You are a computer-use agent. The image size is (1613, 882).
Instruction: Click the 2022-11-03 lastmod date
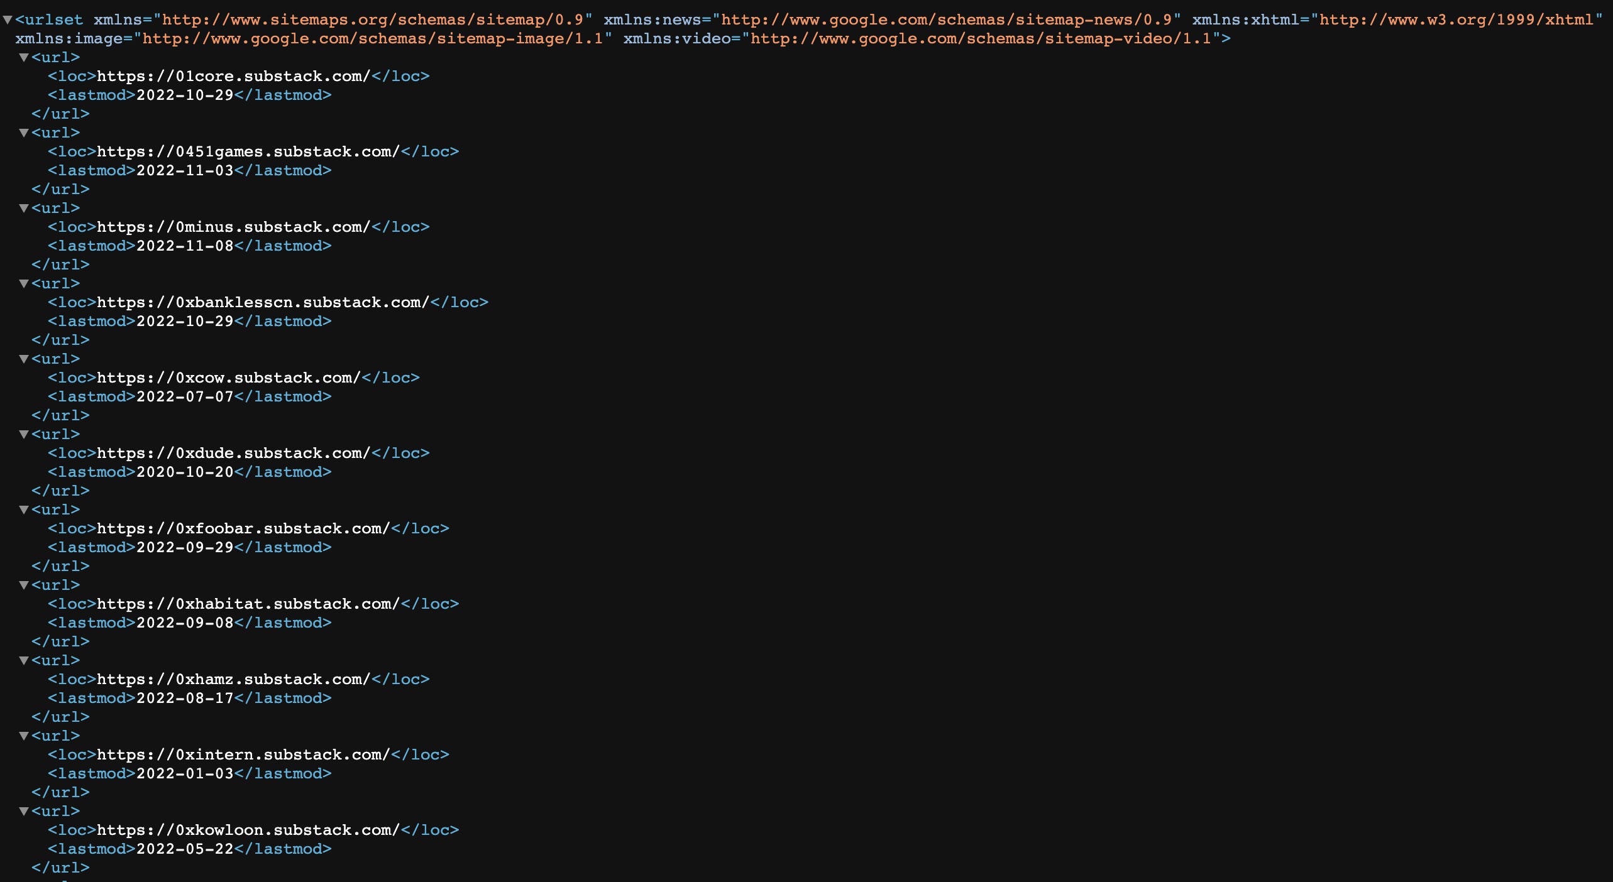pyautogui.click(x=185, y=171)
